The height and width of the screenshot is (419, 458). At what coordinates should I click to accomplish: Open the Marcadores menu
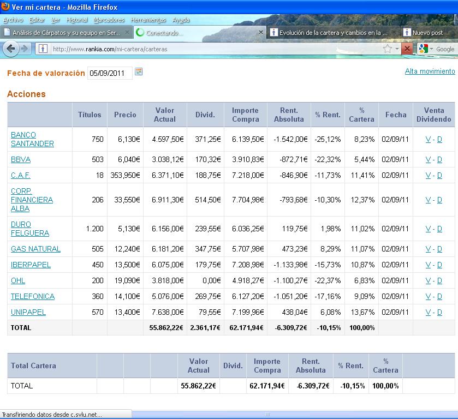[x=109, y=20]
